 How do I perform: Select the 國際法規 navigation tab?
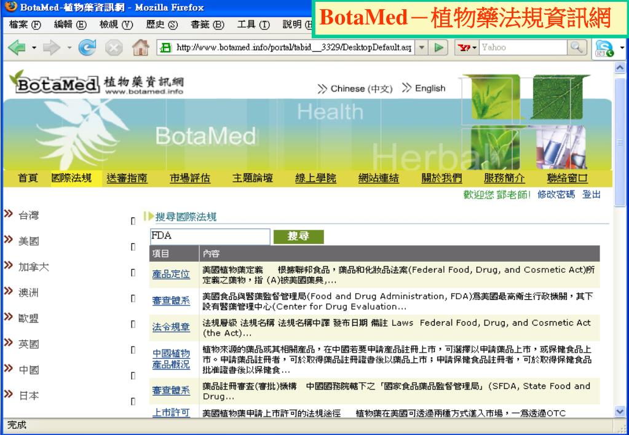click(x=71, y=178)
